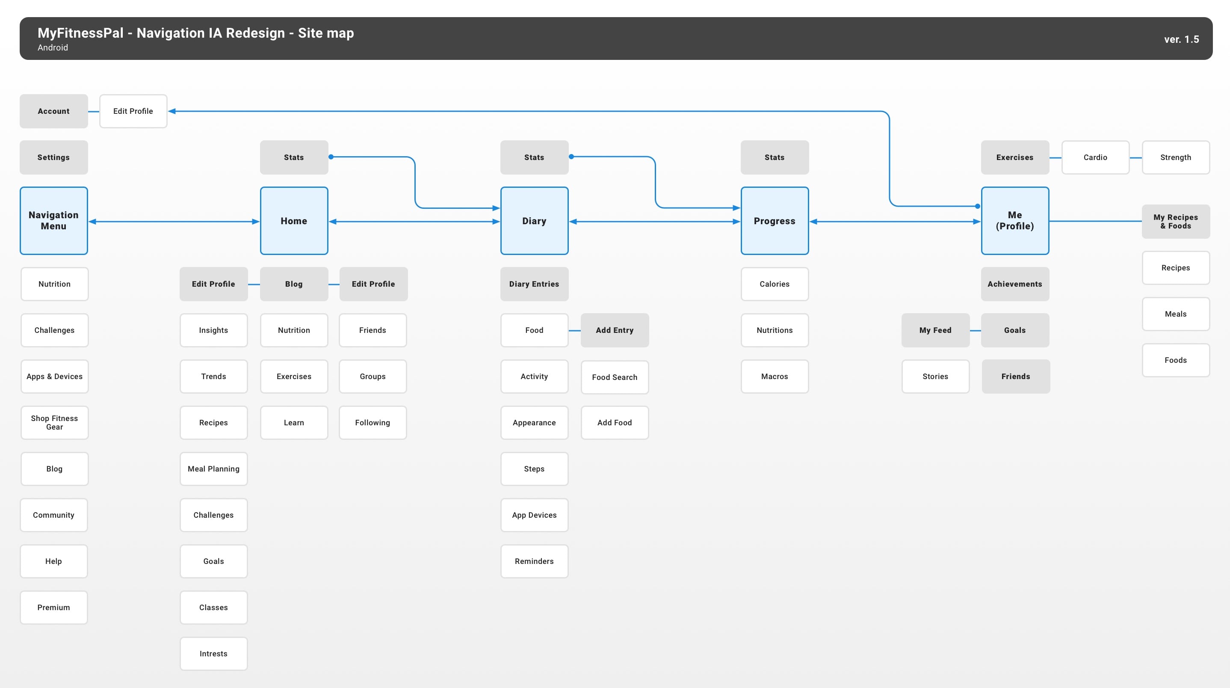Select the Reminders box
Screen dimensions: 1230x688
(534, 561)
